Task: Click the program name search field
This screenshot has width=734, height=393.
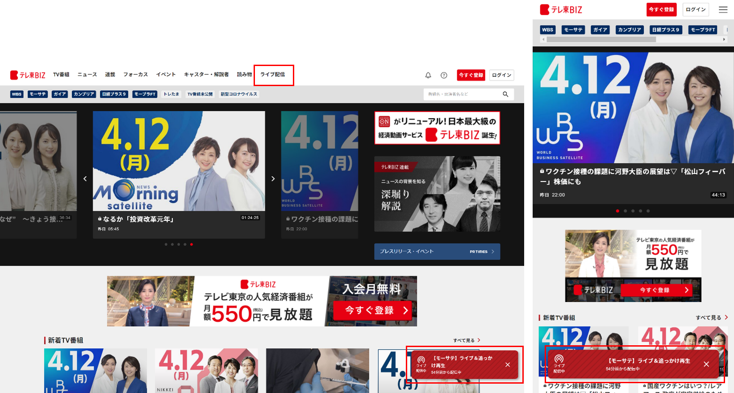Action: (462, 94)
